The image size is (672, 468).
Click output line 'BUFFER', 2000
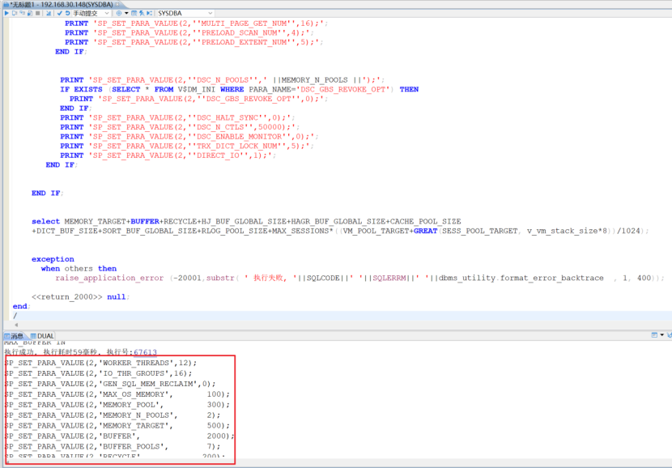point(120,436)
